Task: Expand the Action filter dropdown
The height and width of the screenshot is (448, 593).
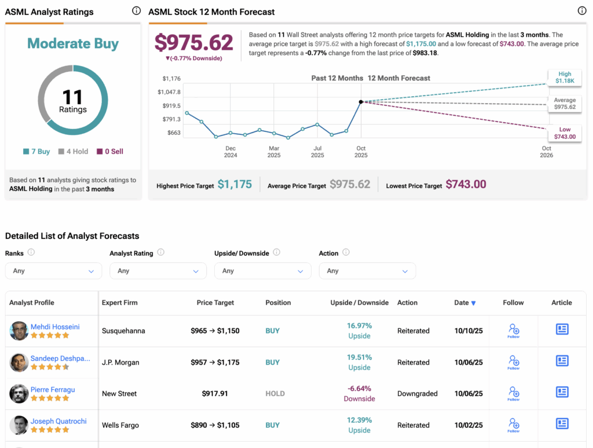Action: pyautogui.click(x=367, y=271)
